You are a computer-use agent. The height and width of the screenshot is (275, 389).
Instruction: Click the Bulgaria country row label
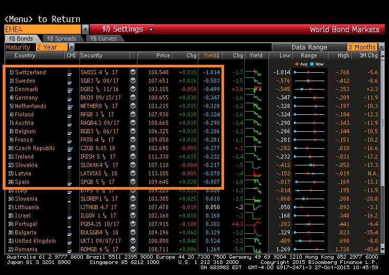coord(25,232)
